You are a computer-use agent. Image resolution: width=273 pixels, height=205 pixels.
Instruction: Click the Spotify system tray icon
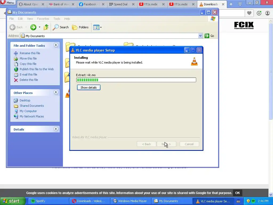(253, 201)
